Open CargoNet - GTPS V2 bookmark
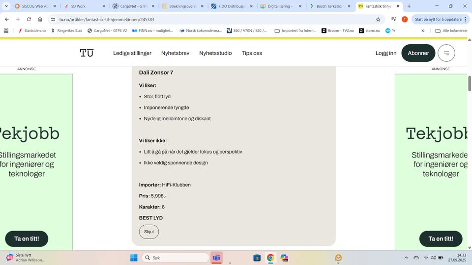This screenshot has width=472, height=265. [x=107, y=30]
